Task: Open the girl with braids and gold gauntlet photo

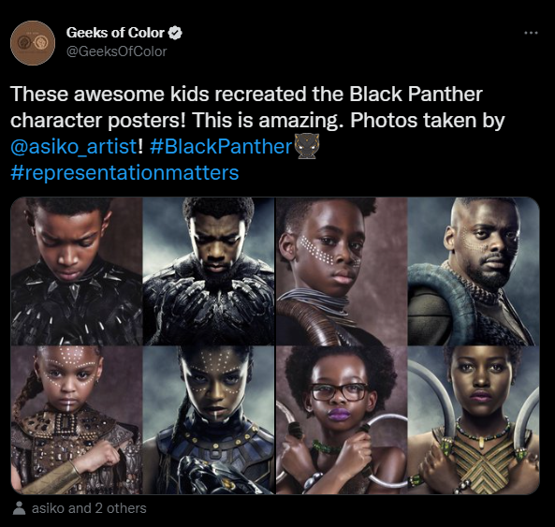Action: tap(77, 420)
